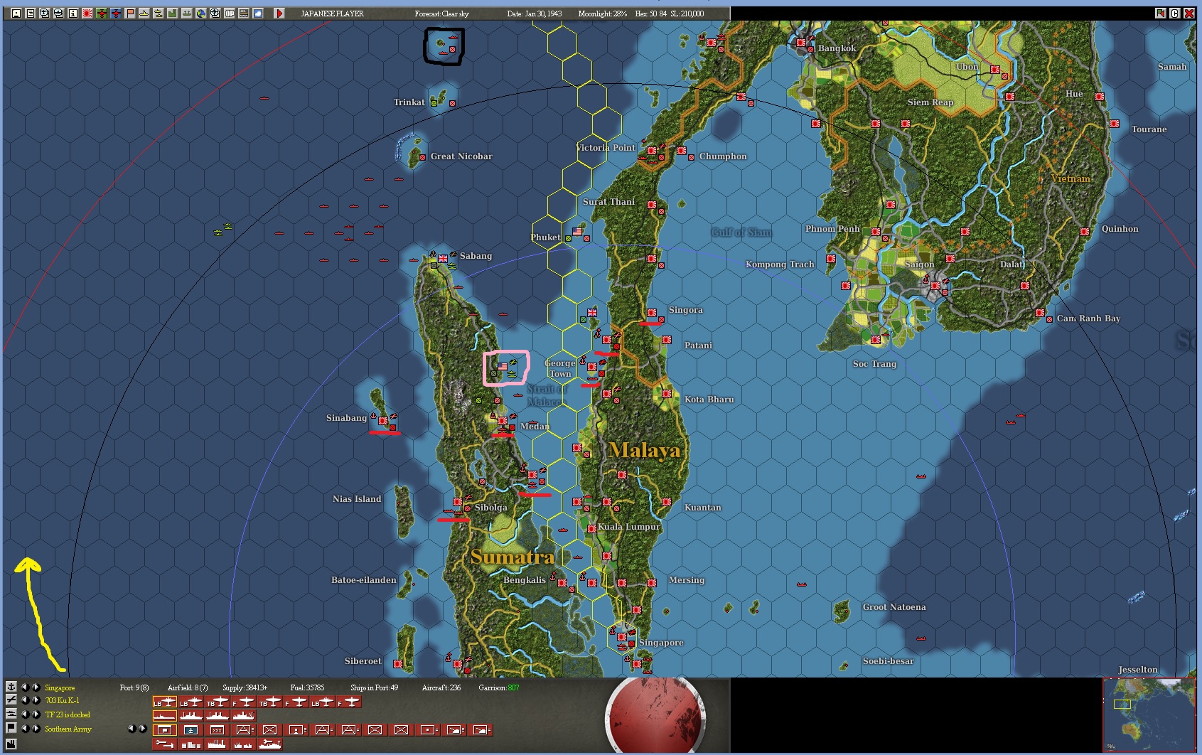Click the anchor port icon beside Singapore
Image resolution: width=1202 pixels, height=755 pixels.
(x=11, y=687)
